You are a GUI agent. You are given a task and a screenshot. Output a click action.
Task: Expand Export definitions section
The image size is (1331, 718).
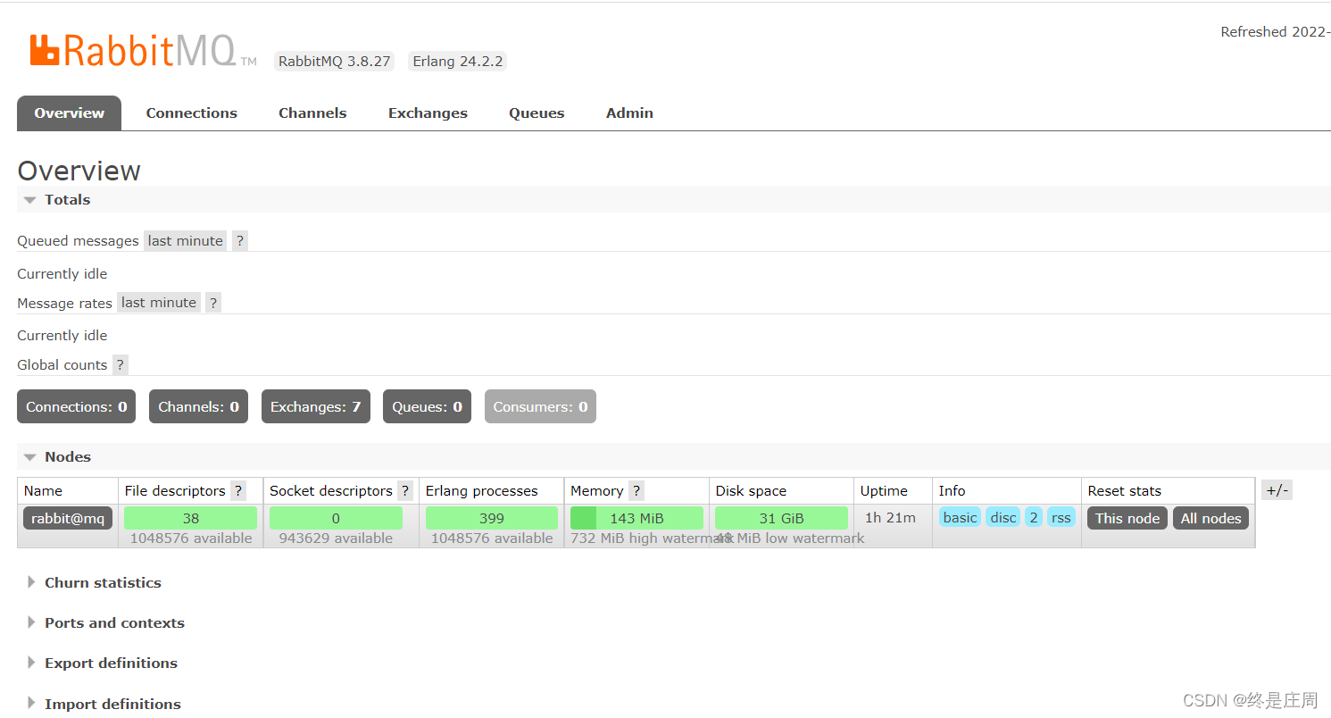[103, 663]
